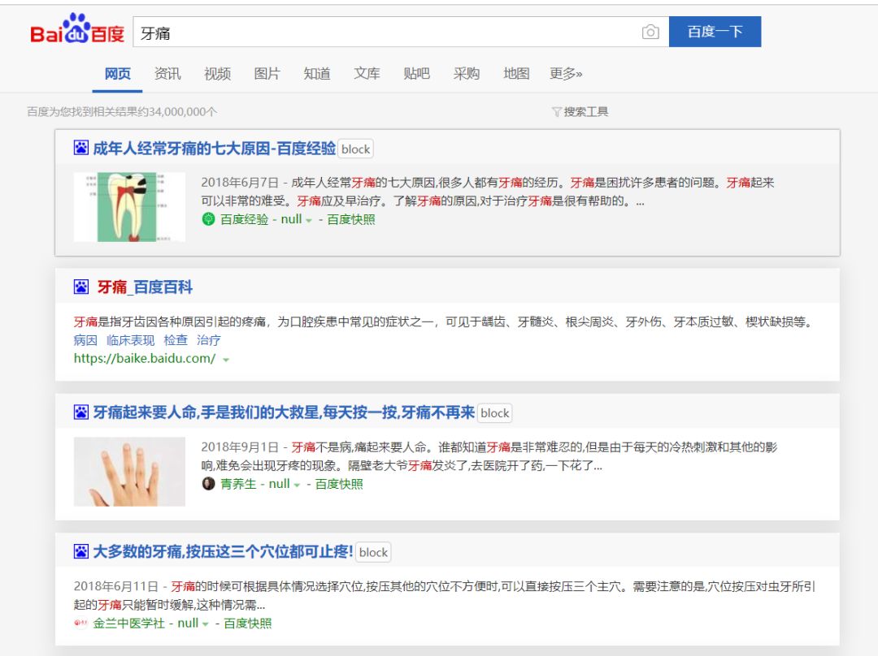
Task: Open 百度快照 for the 金兰中医学社 result
Action: pyautogui.click(x=247, y=623)
